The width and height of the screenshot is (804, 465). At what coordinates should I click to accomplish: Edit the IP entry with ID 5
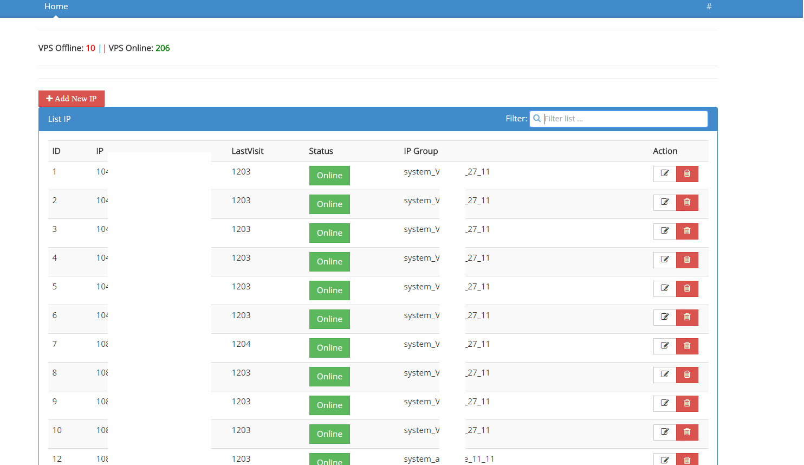[665, 289]
